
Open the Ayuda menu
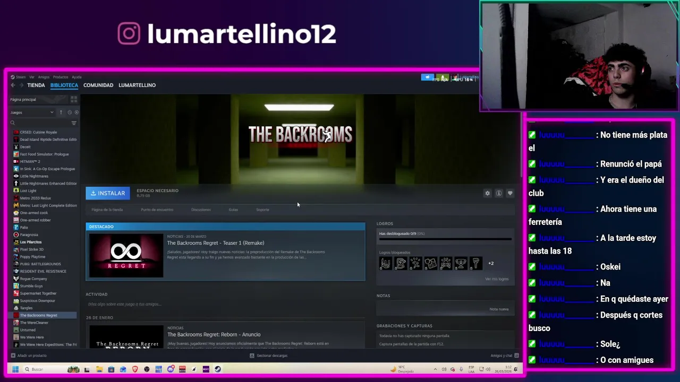point(76,77)
